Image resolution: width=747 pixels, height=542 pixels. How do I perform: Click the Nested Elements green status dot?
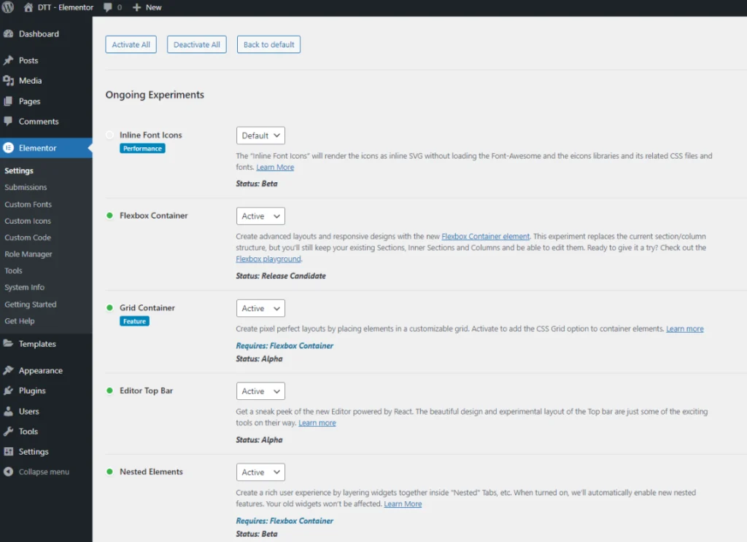pyautogui.click(x=109, y=471)
